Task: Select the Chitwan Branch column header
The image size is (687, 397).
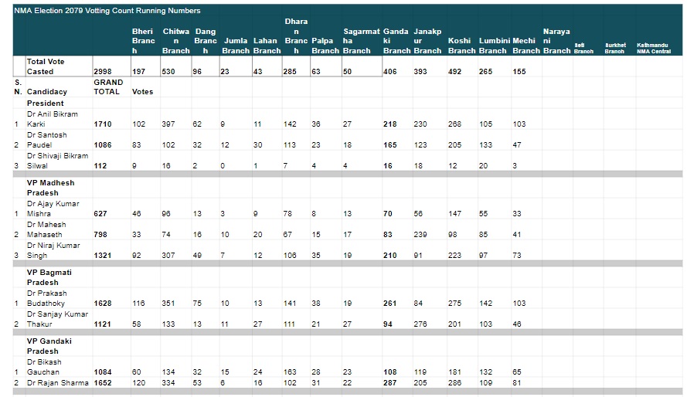Action: click(x=176, y=41)
